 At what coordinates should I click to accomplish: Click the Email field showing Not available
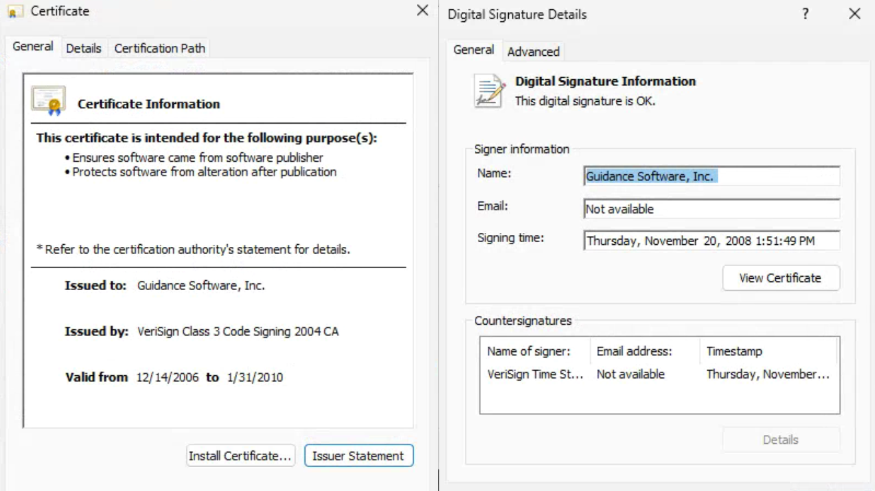coord(711,209)
